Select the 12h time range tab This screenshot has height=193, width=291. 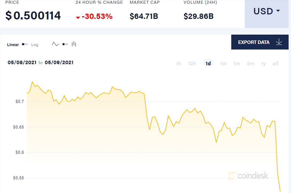192,64
